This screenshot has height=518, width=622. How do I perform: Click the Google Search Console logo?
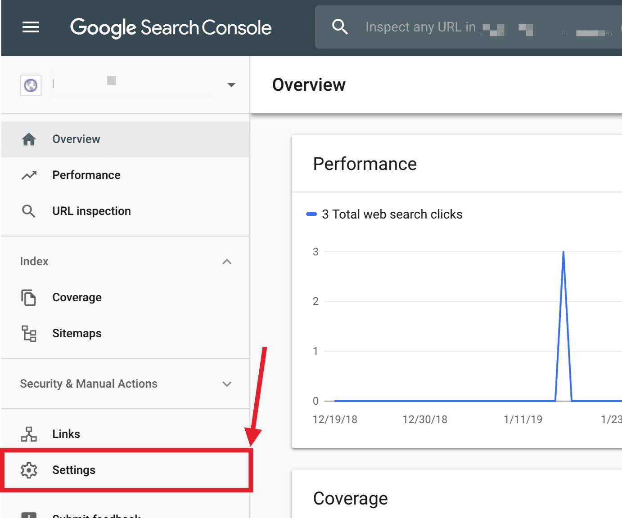tap(171, 27)
